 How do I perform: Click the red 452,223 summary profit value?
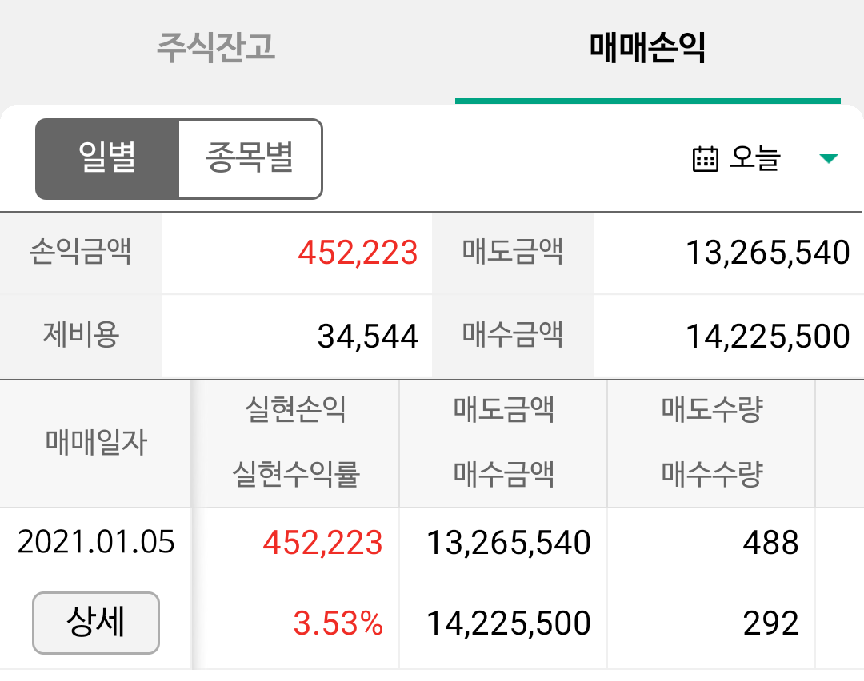click(358, 253)
